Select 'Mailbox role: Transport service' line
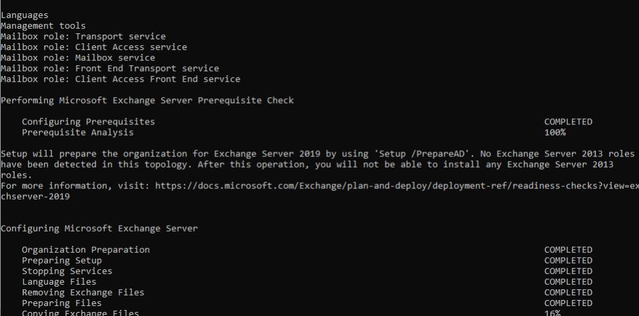Image resolution: width=639 pixels, height=316 pixels. 83,37
